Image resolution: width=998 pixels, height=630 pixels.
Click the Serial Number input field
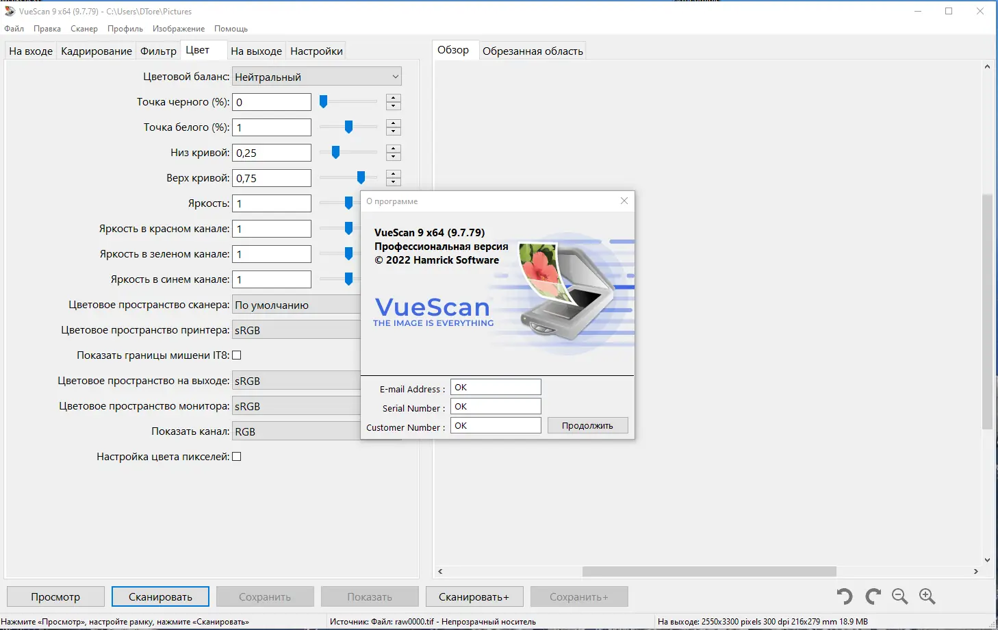coord(495,405)
